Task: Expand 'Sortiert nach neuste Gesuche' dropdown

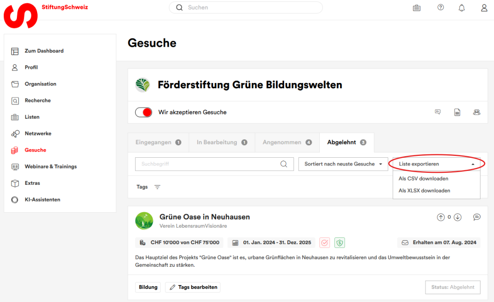Action: pyautogui.click(x=343, y=164)
